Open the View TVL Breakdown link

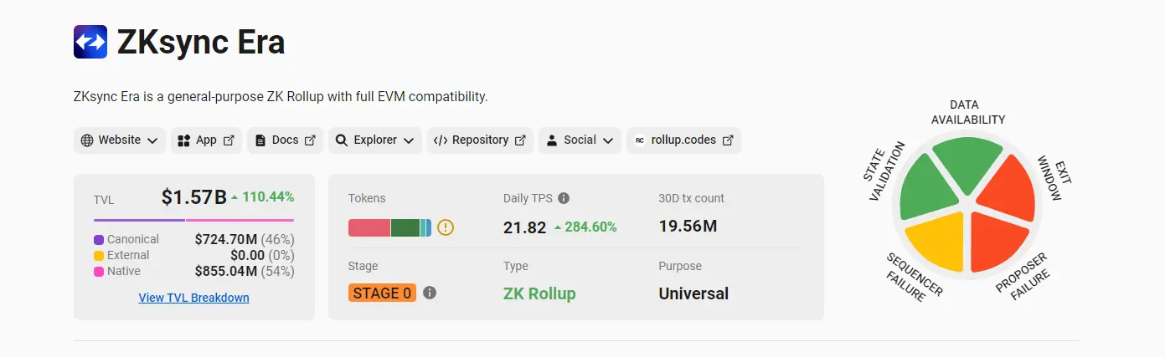click(x=194, y=298)
